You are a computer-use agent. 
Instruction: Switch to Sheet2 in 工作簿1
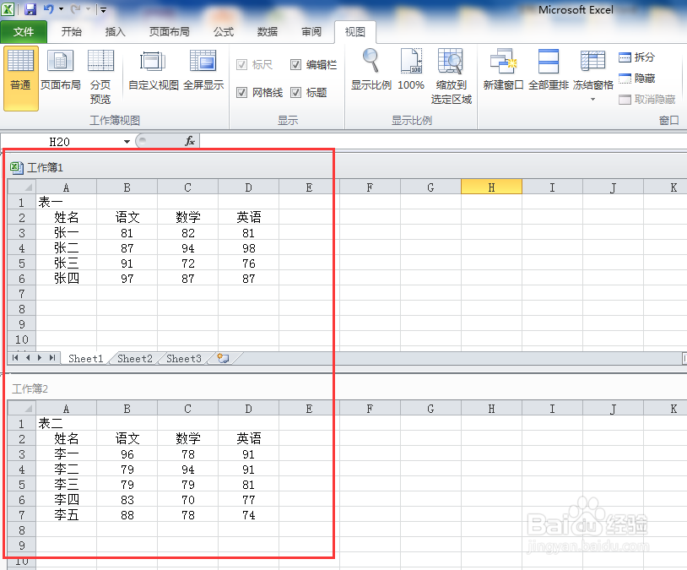coord(133,358)
